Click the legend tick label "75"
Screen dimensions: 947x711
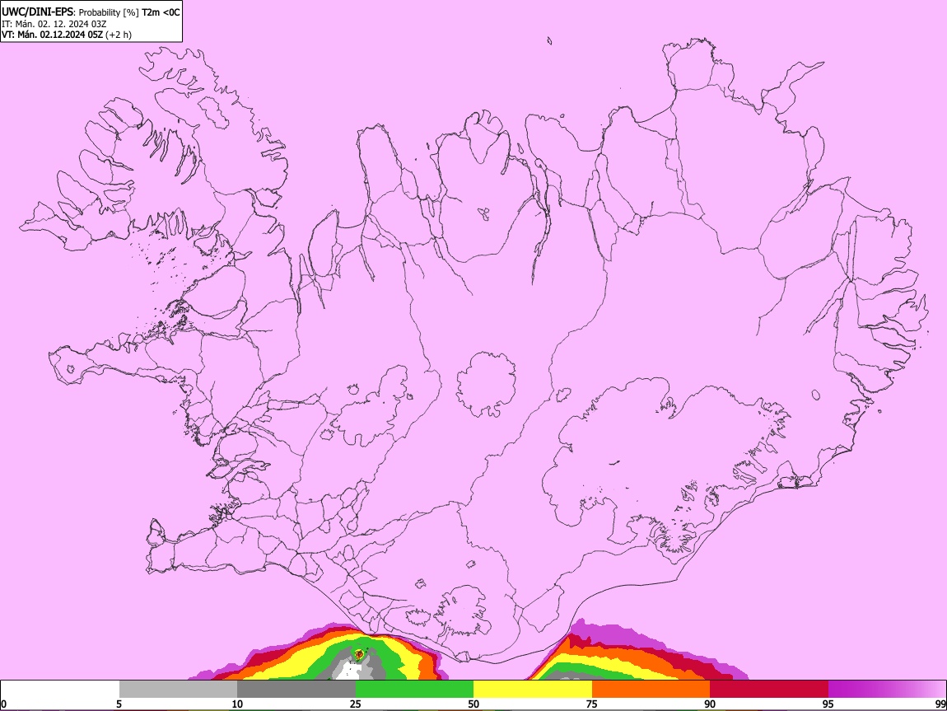(x=592, y=704)
